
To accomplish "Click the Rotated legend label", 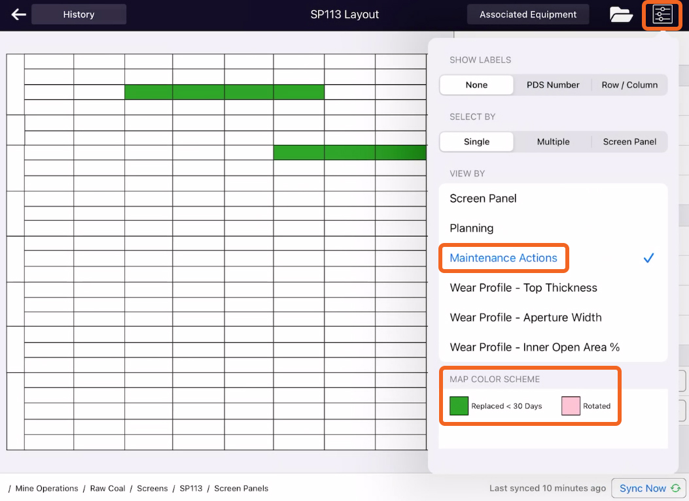I will [x=596, y=406].
